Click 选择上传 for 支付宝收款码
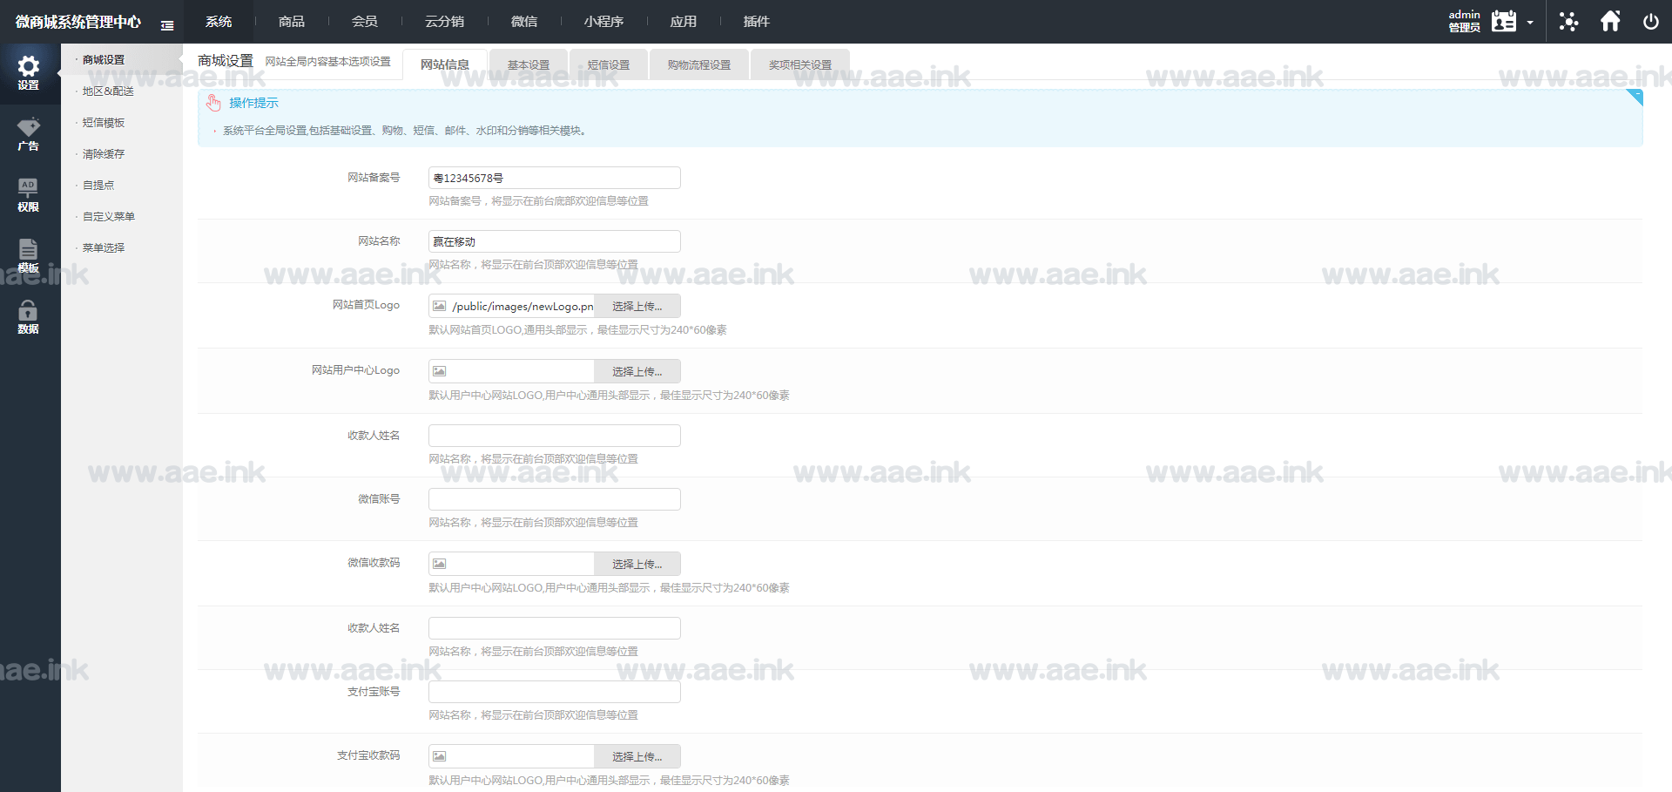The image size is (1672, 792). click(637, 756)
